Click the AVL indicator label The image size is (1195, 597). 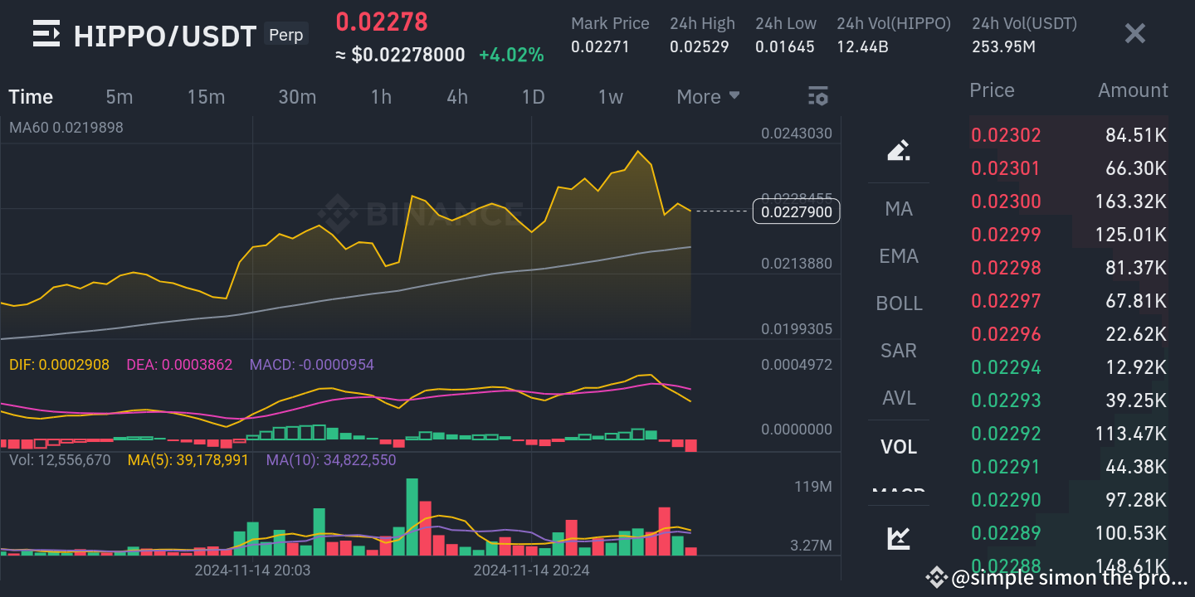(x=899, y=397)
